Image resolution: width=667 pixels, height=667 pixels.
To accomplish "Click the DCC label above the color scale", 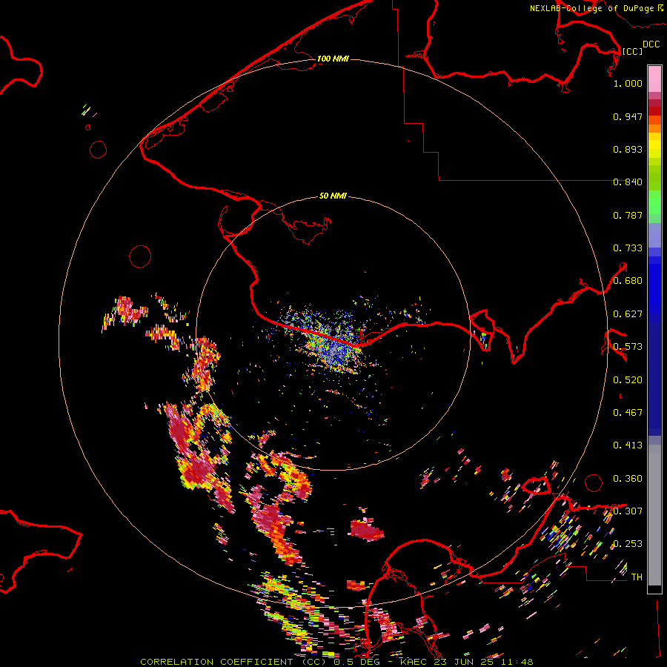I will (651, 44).
